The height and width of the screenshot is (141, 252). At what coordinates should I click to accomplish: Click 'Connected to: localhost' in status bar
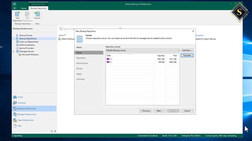(x=147, y=136)
